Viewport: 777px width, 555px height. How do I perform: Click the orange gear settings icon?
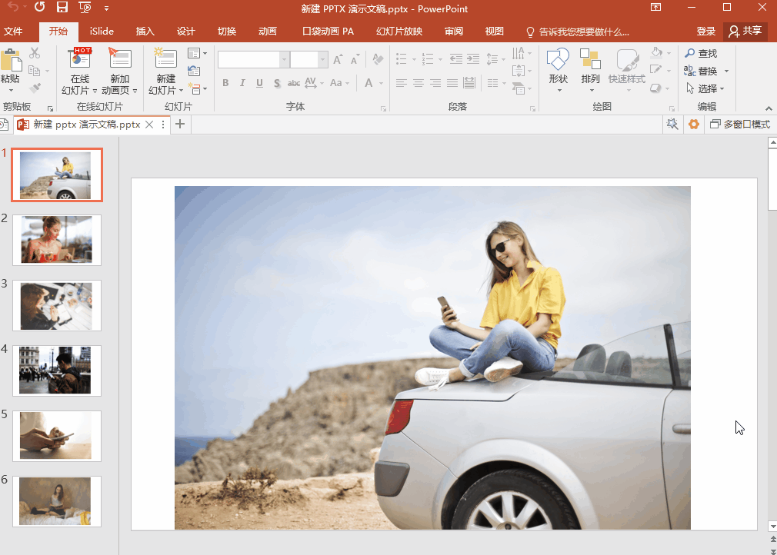click(x=694, y=125)
